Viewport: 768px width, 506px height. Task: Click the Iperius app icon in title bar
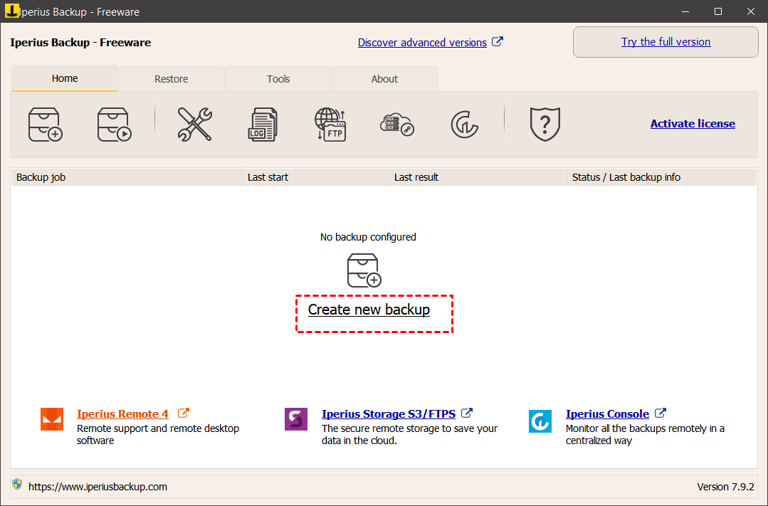point(11,11)
